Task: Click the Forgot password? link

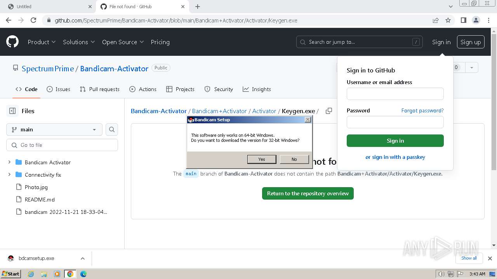Action: click(x=422, y=110)
